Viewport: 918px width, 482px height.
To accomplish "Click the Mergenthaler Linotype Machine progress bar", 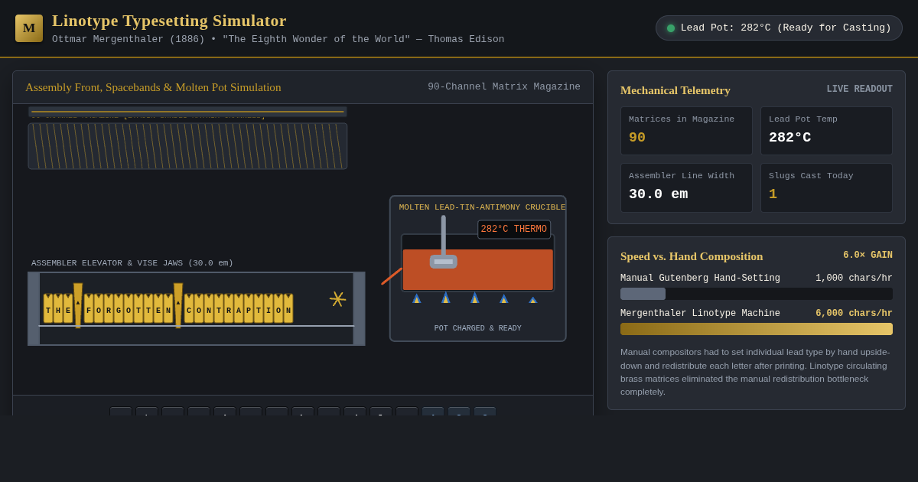I will pyautogui.click(x=757, y=329).
